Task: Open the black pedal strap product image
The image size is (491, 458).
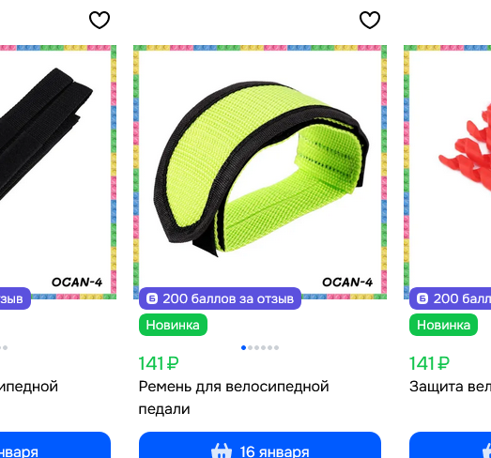Action: coord(58,172)
